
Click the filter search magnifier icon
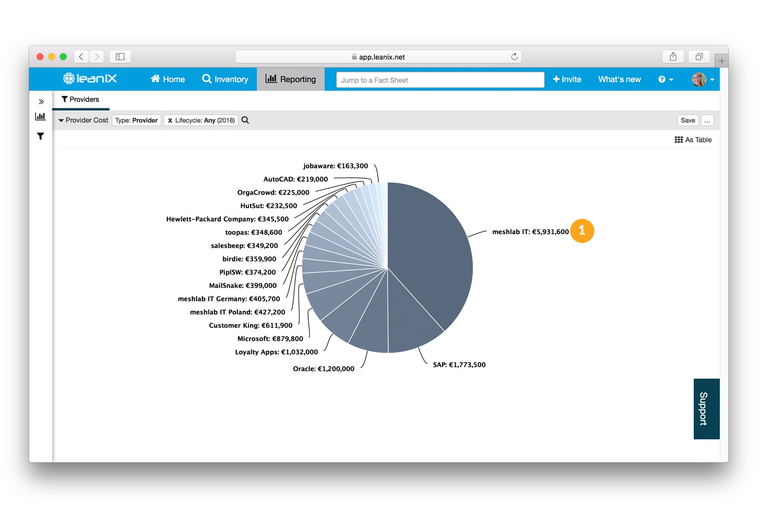(x=245, y=120)
